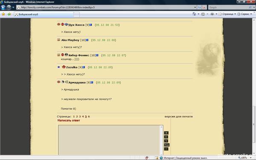
Task: Open the версия для печати link
Action: [178, 116]
